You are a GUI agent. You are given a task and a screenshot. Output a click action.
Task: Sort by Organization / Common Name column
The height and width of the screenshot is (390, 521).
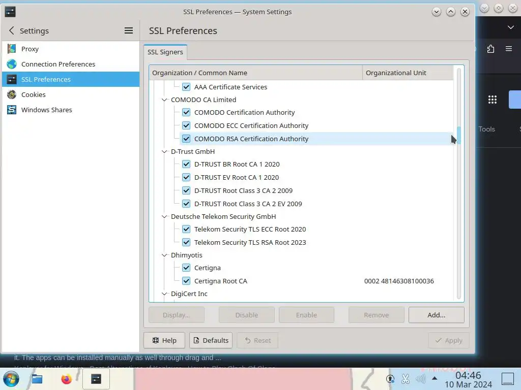[255, 73]
